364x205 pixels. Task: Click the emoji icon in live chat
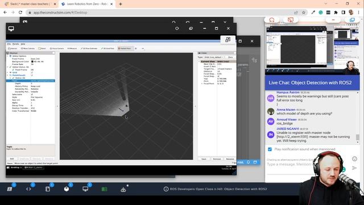[354, 159]
